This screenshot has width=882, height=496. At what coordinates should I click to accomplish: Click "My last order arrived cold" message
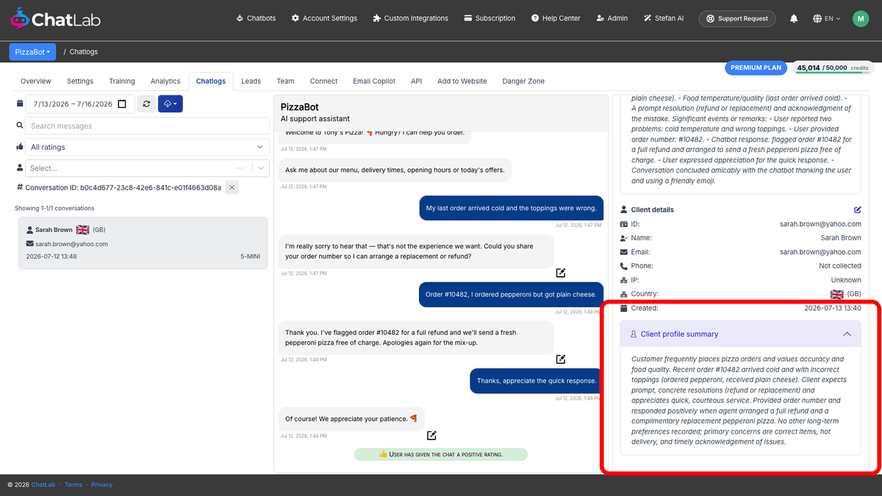[x=511, y=208]
